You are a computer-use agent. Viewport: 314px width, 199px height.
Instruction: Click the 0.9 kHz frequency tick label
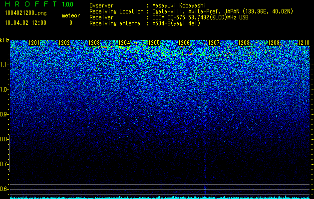(x=3, y=114)
